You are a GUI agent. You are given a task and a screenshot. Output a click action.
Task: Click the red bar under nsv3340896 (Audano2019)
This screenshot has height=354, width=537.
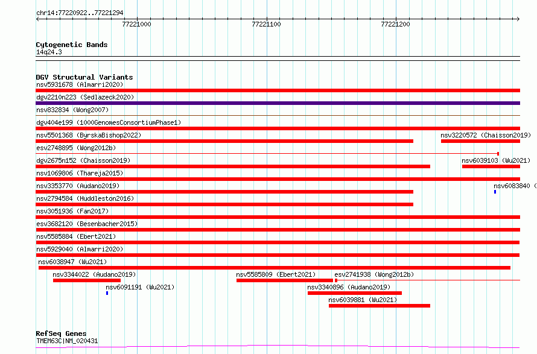[354, 293]
